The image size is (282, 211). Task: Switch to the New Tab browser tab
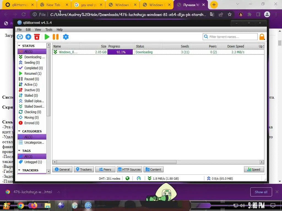point(54,5)
